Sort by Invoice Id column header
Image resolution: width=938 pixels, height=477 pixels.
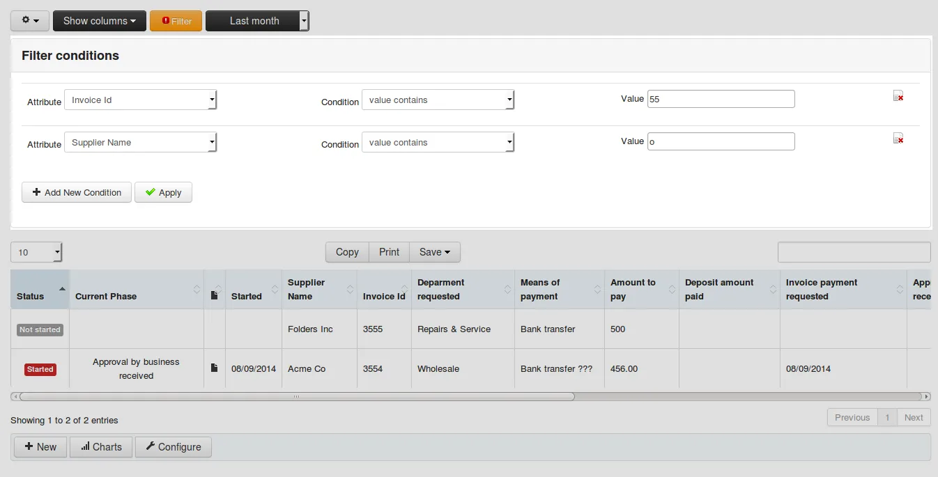[x=384, y=290]
